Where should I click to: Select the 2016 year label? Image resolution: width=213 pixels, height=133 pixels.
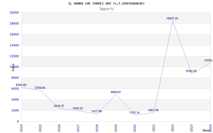pos(59,128)
